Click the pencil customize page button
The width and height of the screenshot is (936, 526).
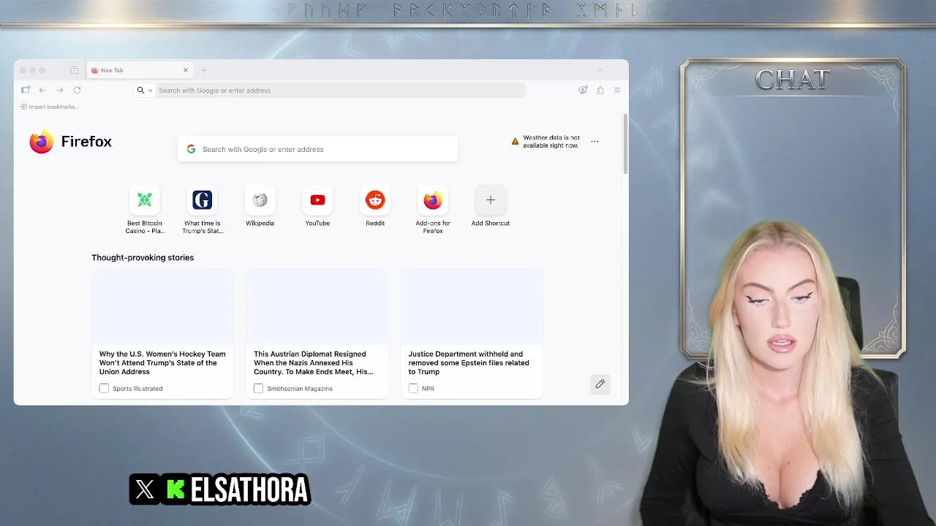point(600,384)
